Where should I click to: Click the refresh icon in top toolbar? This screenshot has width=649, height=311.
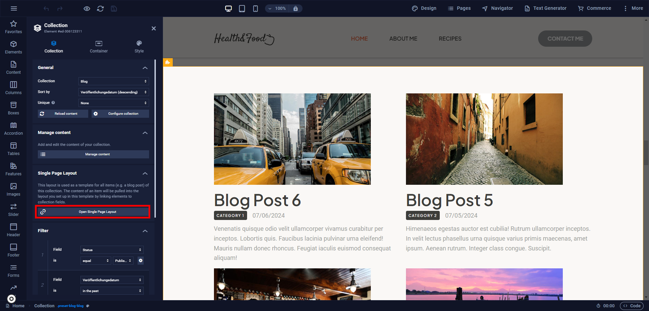[x=100, y=8]
